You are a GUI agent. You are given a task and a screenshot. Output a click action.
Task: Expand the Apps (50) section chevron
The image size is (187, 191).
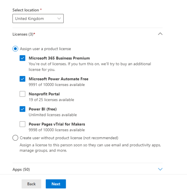point(160,169)
